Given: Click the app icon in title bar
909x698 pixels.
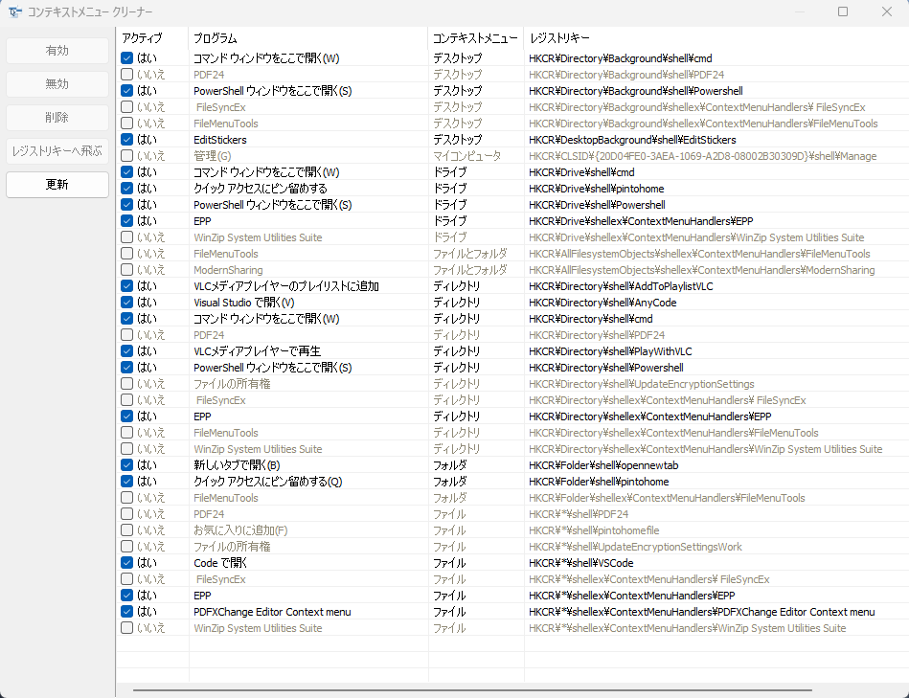Looking at the screenshot, I should coord(15,11).
